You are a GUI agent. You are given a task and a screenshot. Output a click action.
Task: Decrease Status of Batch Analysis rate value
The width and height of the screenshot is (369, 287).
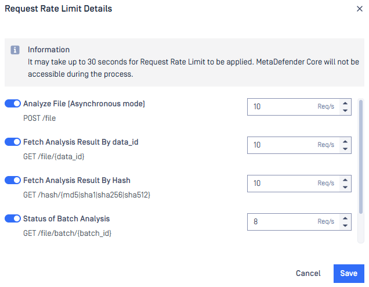345,225
